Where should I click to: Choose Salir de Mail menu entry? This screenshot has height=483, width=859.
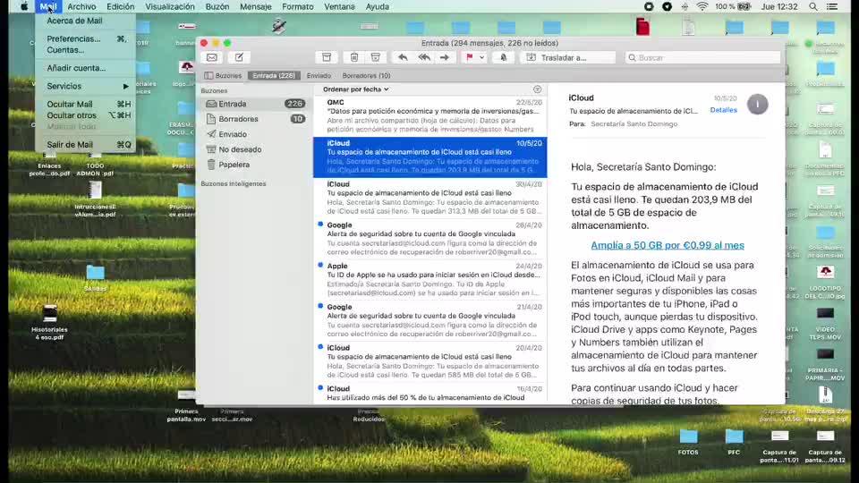pyautogui.click(x=86, y=145)
